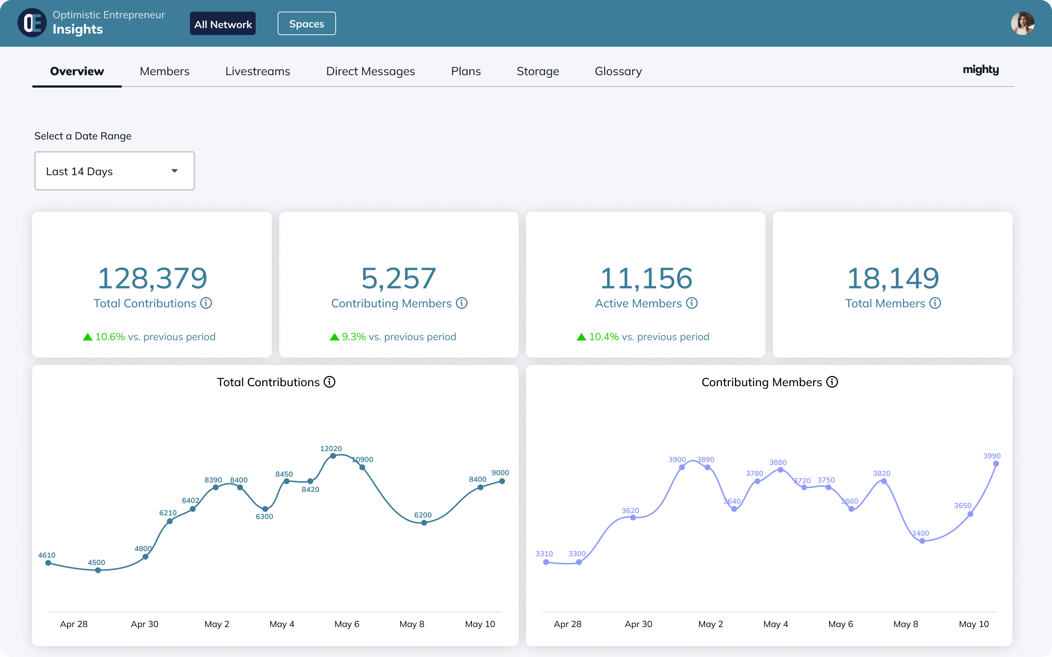
Task: Click the info icon beside Active Members
Action: [x=691, y=304]
